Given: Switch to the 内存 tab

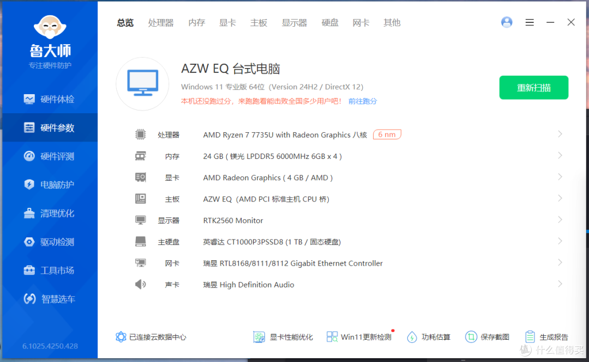Looking at the screenshot, I should (x=196, y=23).
